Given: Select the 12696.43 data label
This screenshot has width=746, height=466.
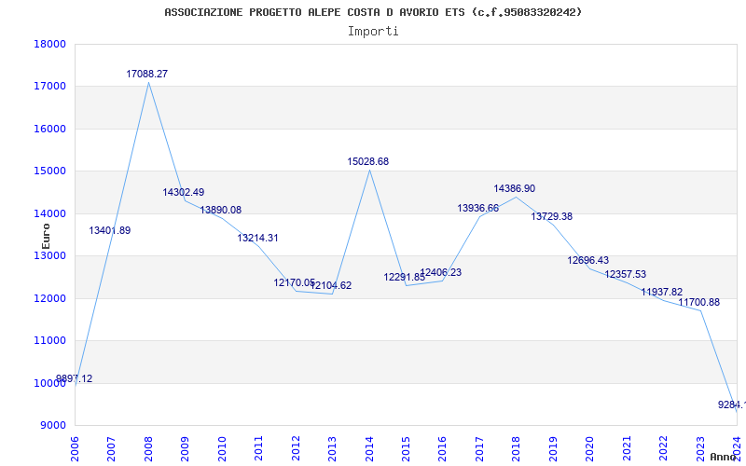Looking at the screenshot, I should [x=588, y=261].
